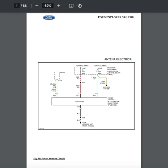Viewport: 168px width, 168px height.
Task: Click the fit to page icon
Action: [x=71, y=6]
